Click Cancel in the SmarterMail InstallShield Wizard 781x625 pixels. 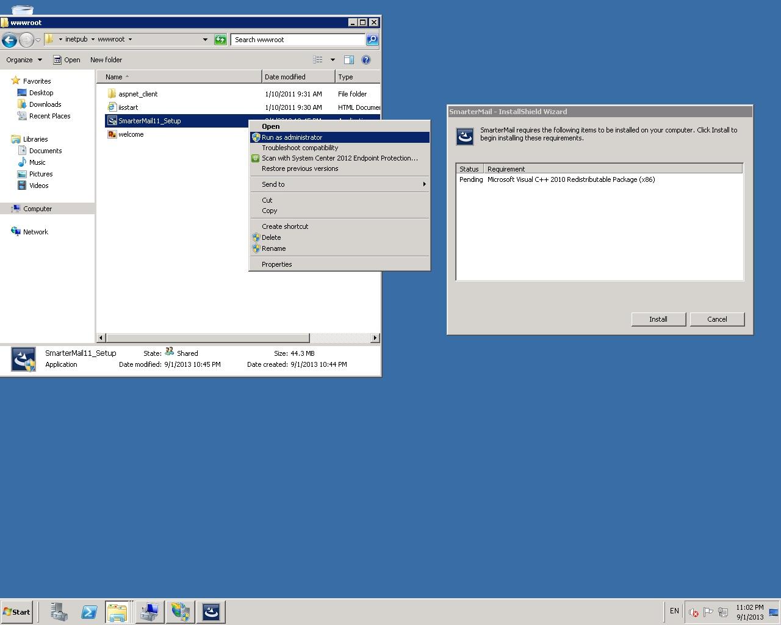[717, 319]
